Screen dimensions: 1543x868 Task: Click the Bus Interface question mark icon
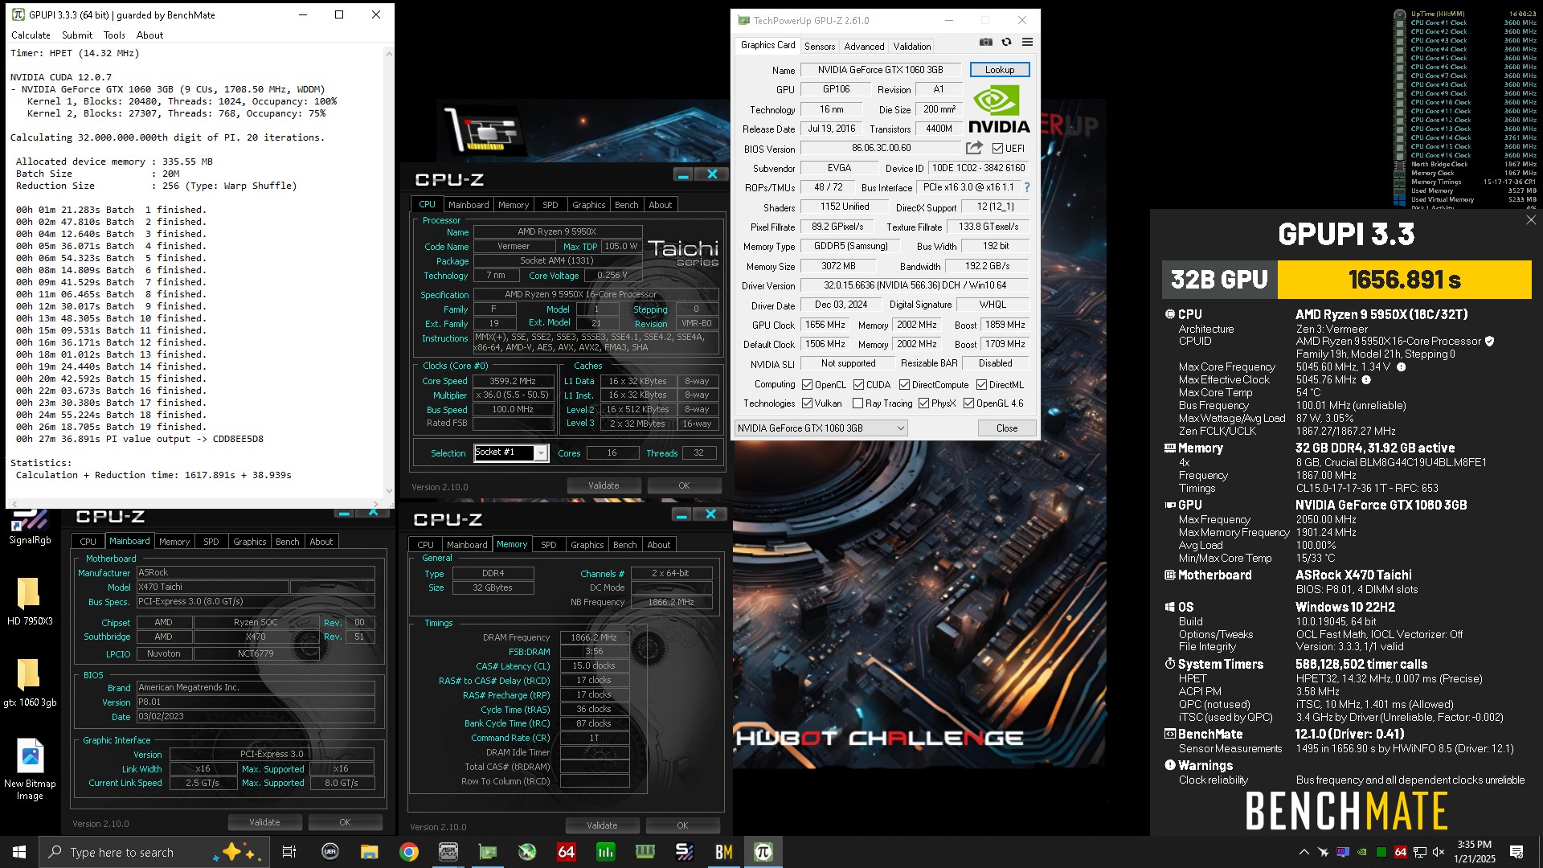point(1026,187)
